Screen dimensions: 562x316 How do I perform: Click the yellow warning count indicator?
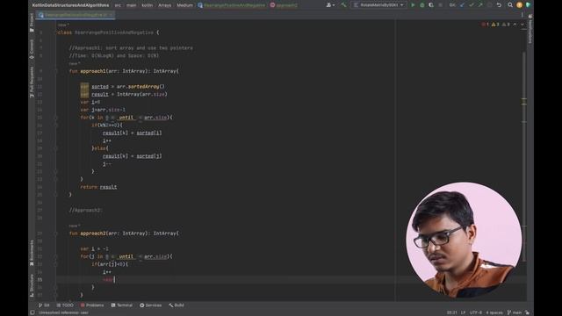(x=495, y=25)
